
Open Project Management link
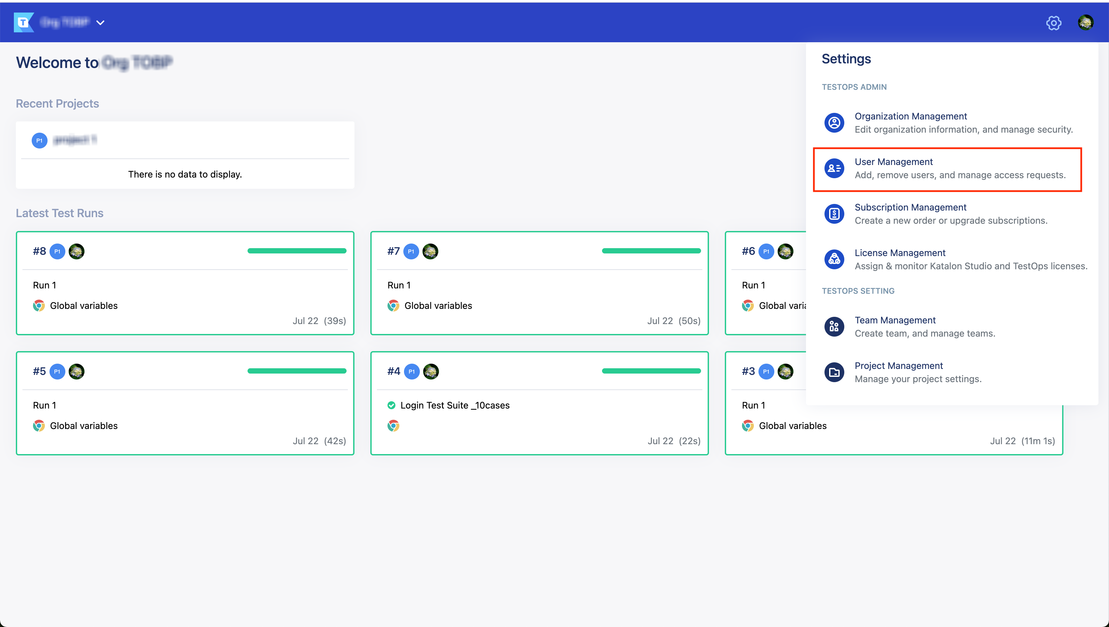898,366
